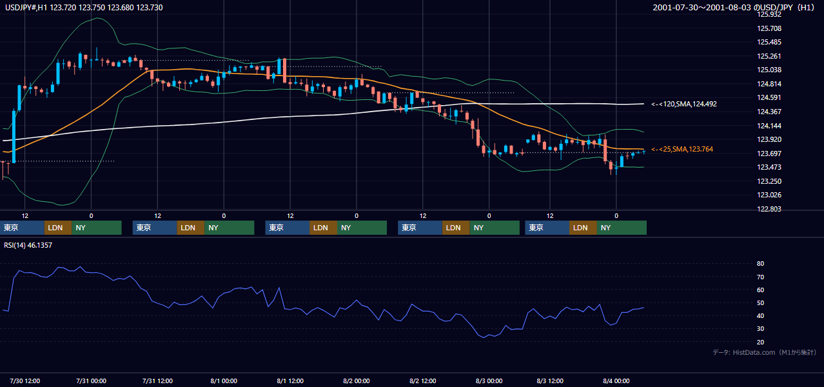The width and height of the screenshot is (824, 387).
Task: Select the 8/4 00:00 time axis label
Action: 616,381
